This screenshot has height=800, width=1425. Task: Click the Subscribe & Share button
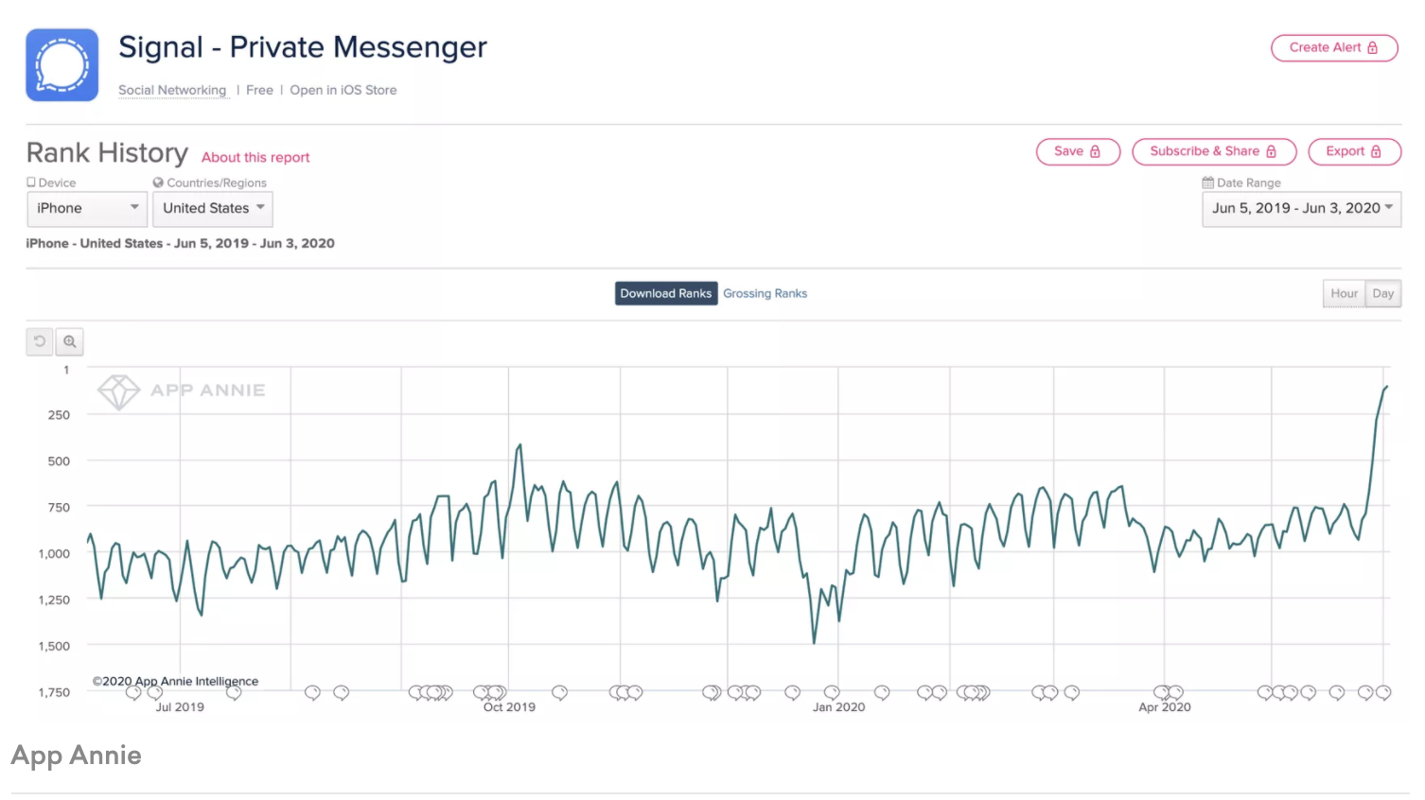click(x=1214, y=151)
